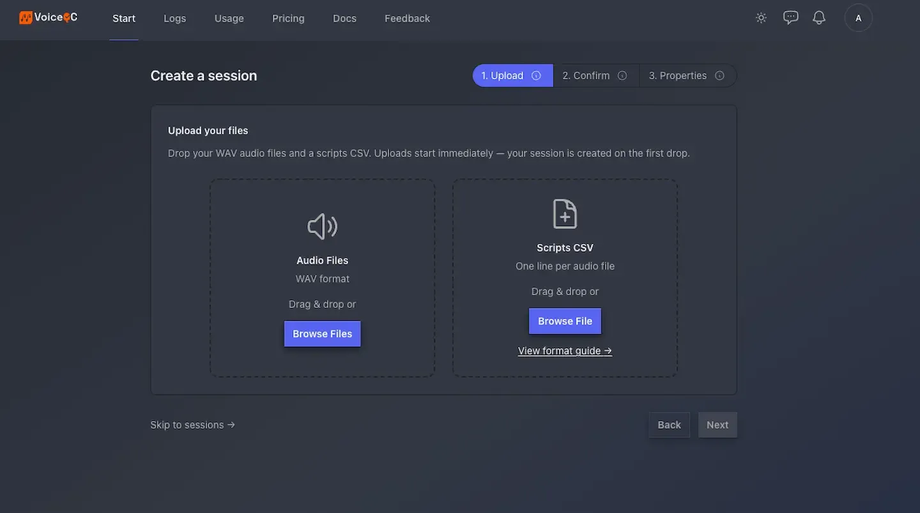Click the info icon beside 1. Upload
Image resolution: width=920 pixels, height=513 pixels.
(537, 75)
